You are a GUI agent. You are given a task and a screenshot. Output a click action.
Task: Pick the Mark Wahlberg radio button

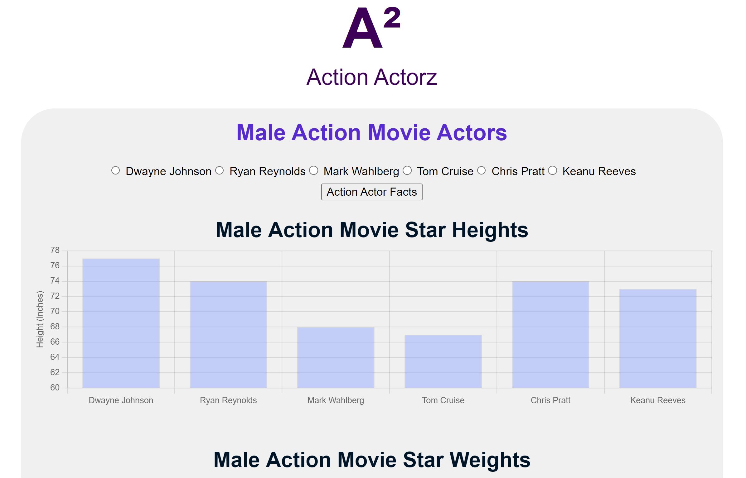coord(313,170)
